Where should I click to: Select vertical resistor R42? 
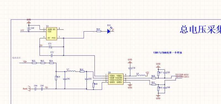click(x=158, y=89)
